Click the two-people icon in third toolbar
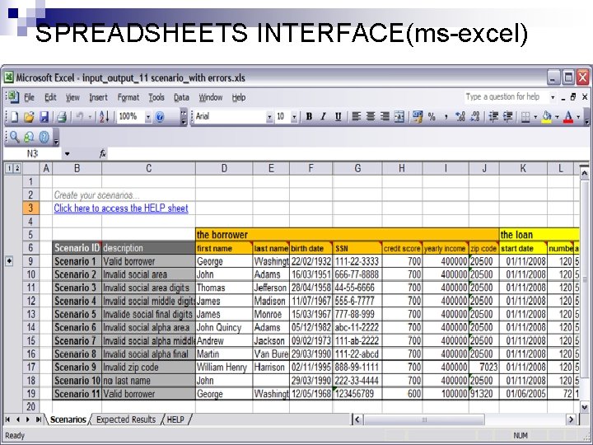 click(29, 137)
